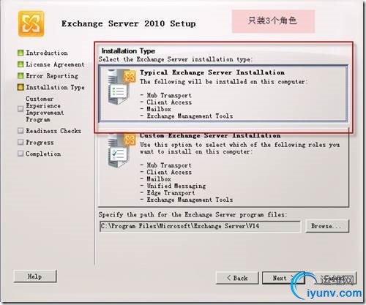Open the Introduction step label

[x=47, y=53]
